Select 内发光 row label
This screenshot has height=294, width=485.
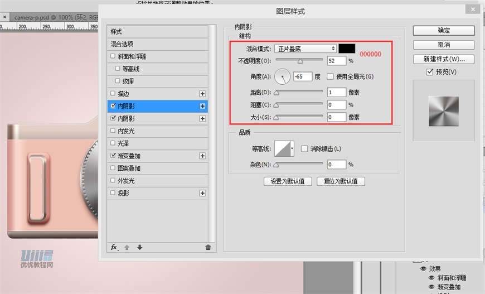(126, 131)
